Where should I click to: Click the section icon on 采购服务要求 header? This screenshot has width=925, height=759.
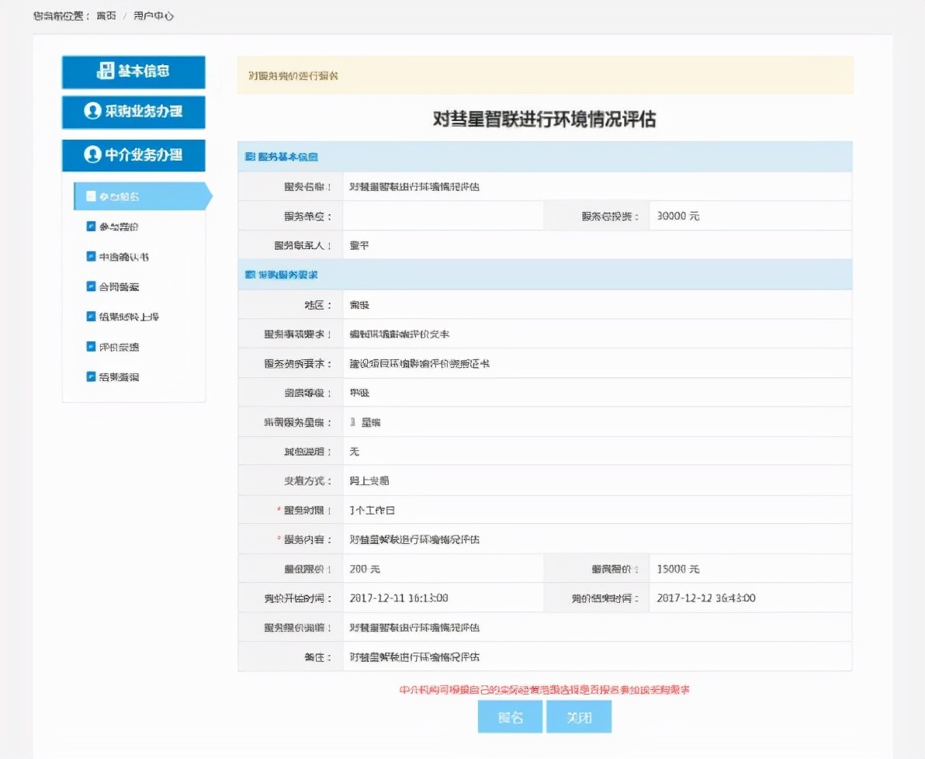[x=250, y=274]
